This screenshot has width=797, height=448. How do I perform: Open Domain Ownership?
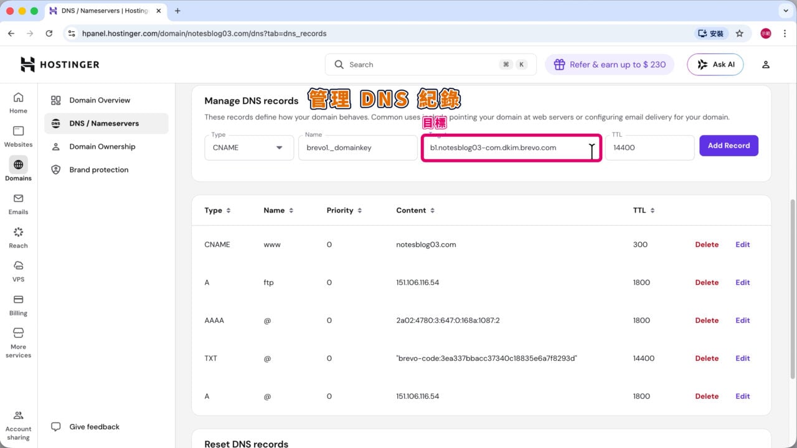click(x=106, y=147)
